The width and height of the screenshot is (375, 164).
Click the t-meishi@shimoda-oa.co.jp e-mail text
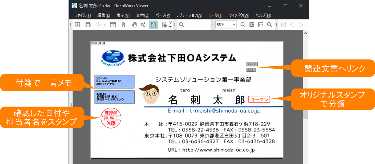tap(225, 111)
